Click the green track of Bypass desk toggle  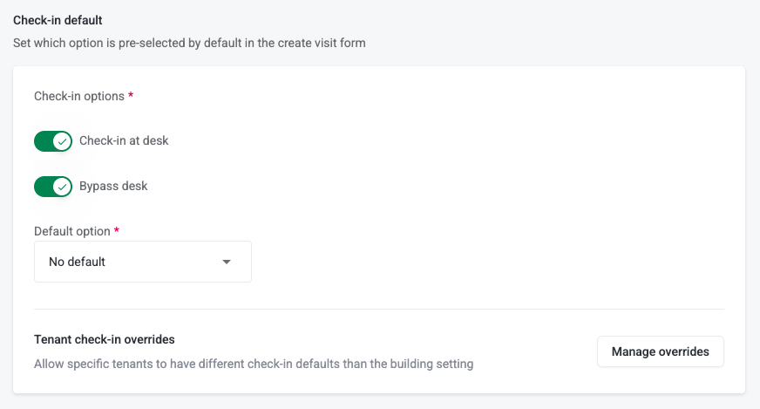click(43, 187)
